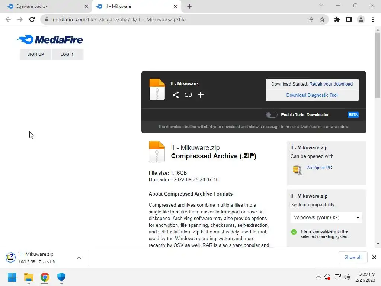
Task: View site information padlock
Action: 47,19
